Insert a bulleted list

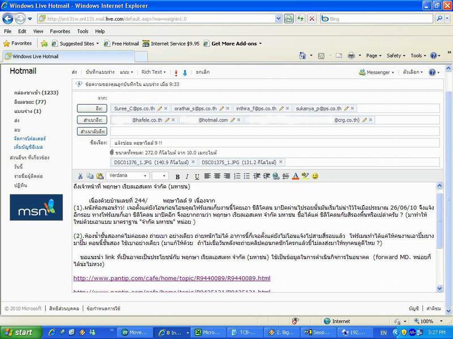(x=246, y=176)
